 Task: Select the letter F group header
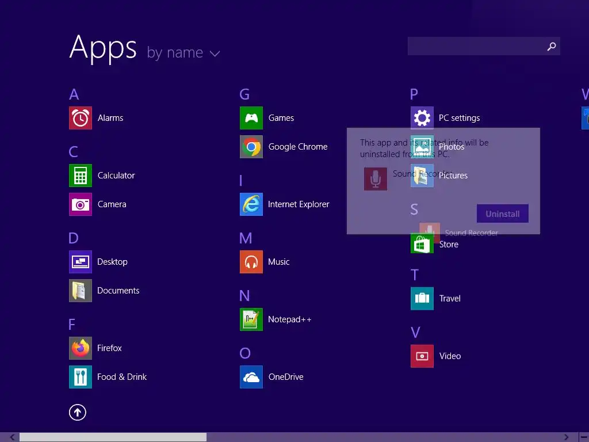72,325
